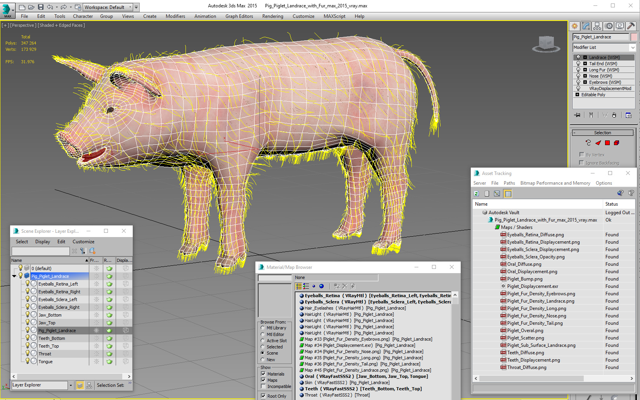Open the MAXScript menu
640x400 pixels.
334,16
